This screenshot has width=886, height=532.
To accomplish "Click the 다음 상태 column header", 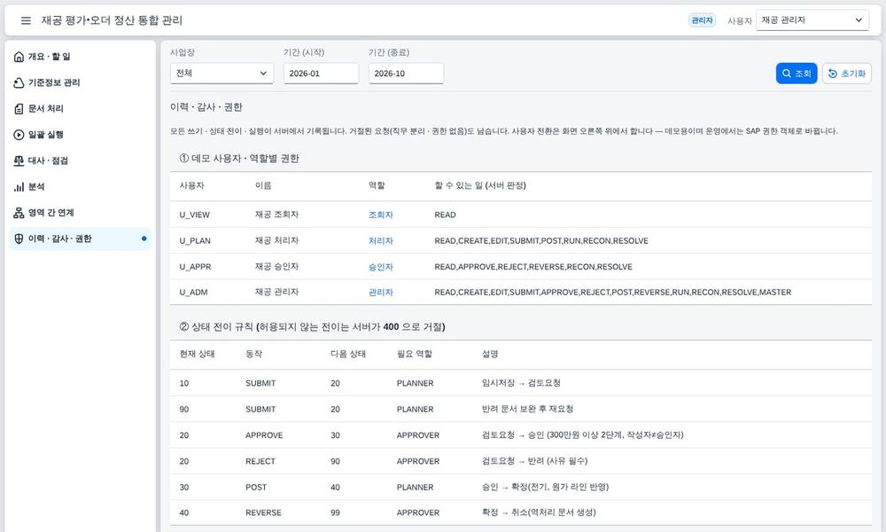I will point(348,354).
